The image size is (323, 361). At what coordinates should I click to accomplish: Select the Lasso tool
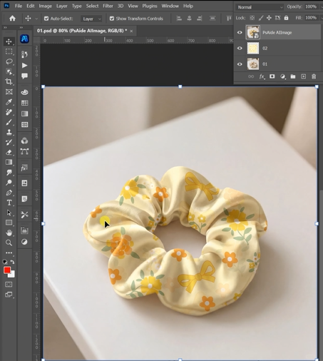click(x=9, y=61)
